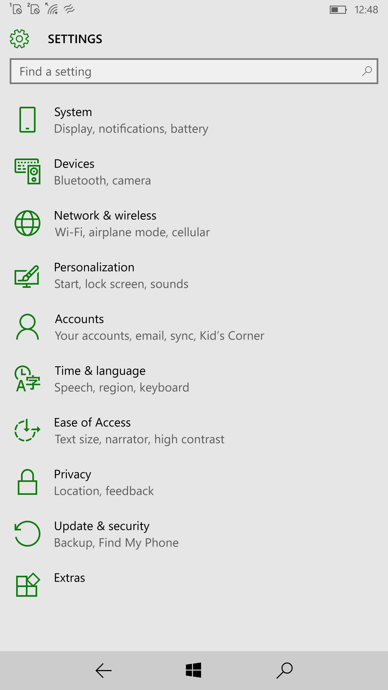Screen dimensions: 388x690
Task: Select the Ease of Access icon
Action: pos(27,430)
